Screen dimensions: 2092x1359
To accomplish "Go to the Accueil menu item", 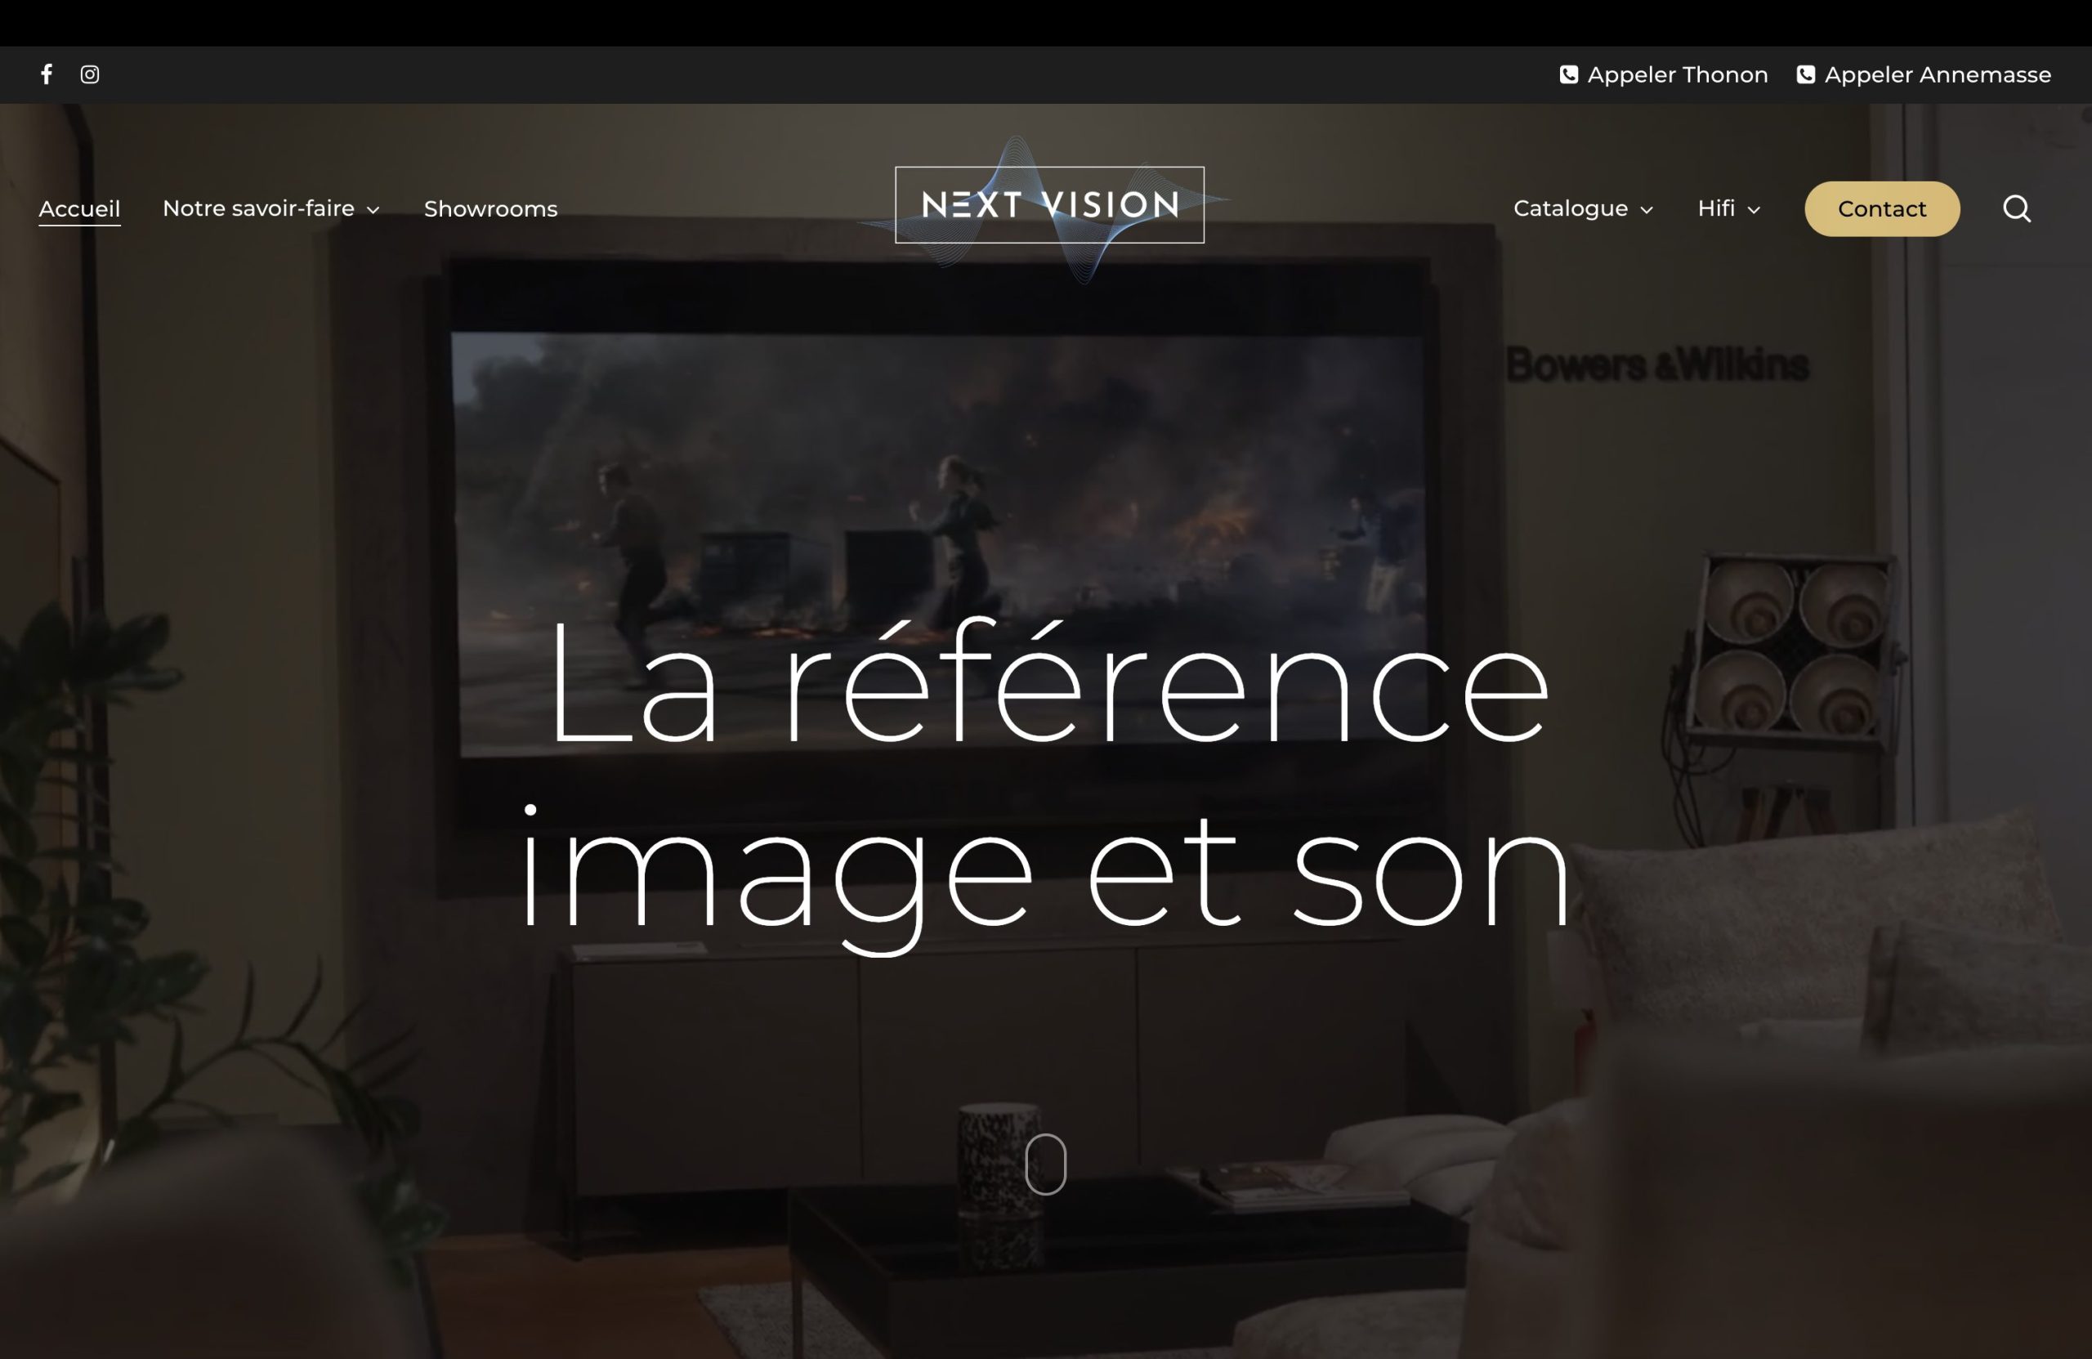I will point(79,209).
